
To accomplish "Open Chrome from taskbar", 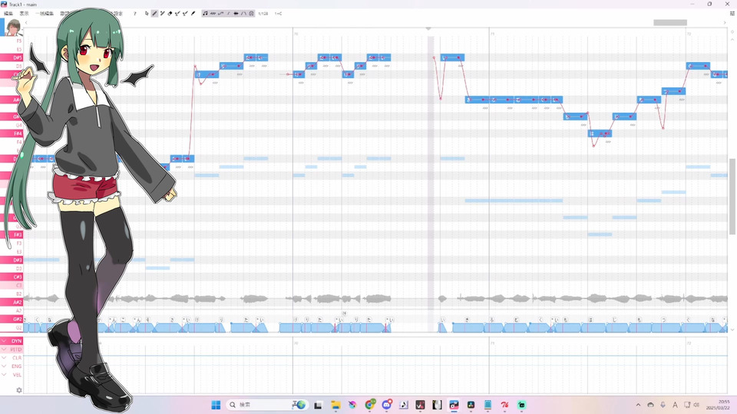I will [x=369, y=405].
